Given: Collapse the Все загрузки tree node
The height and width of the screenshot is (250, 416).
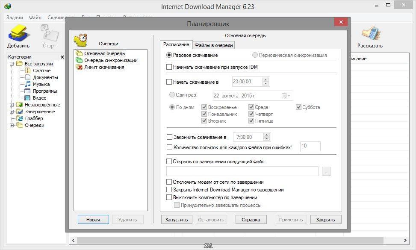Looking at the screenshot, I should [12, 64].
